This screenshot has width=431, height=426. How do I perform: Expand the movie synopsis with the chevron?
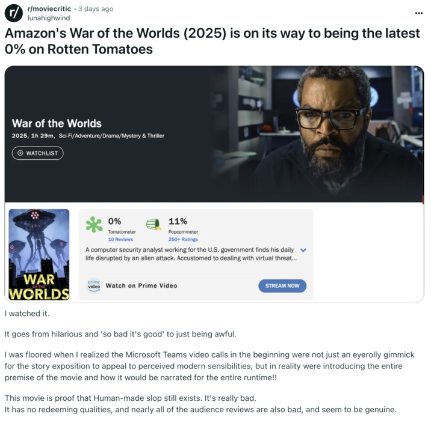coord(303,250)
